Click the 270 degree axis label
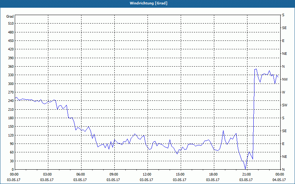The height and width of the screenshot is (184, 295). (11, 92)
